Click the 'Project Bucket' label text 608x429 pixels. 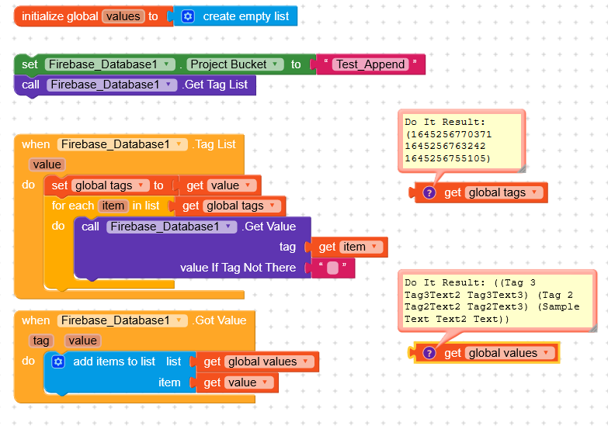click(x=228, y=64)
